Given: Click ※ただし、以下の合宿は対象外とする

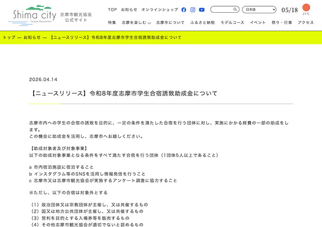Looking at the screenshot, I should click(68, 192).
